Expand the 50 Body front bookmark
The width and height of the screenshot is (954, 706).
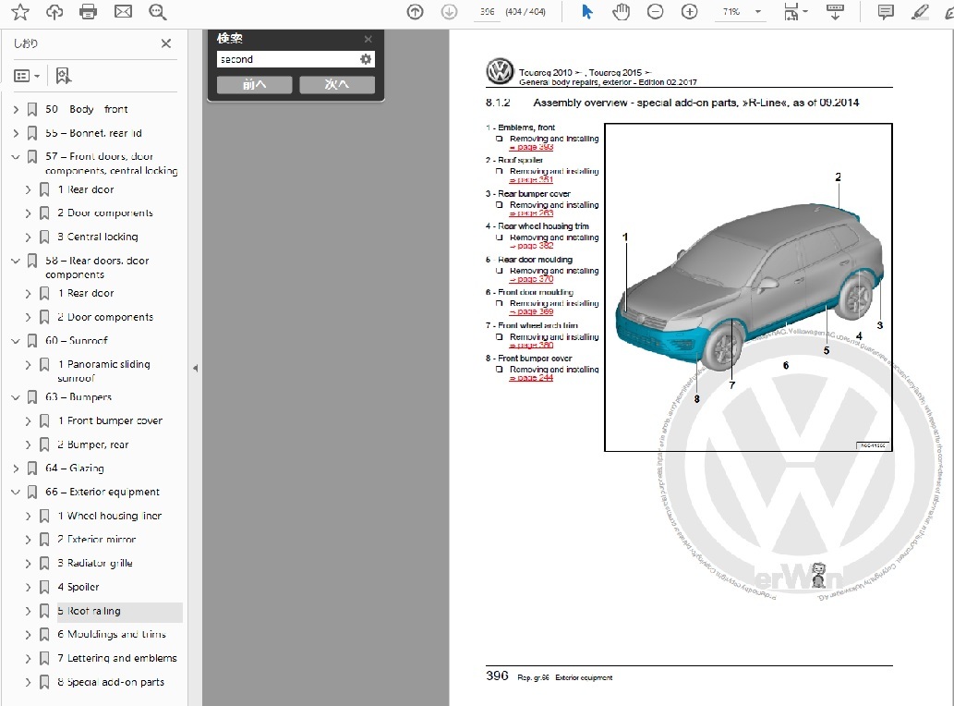coord(16,110)
